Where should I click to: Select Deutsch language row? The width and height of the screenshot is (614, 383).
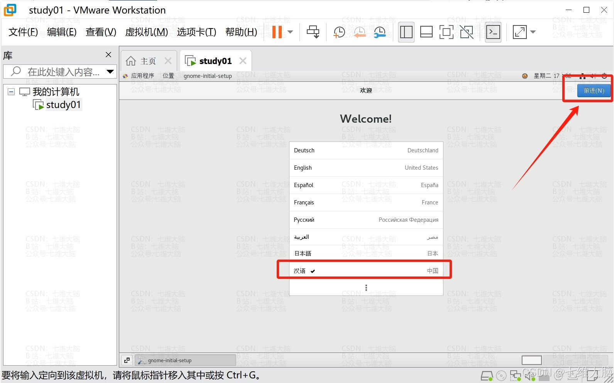pyautogui.click(x=366, y=150)
